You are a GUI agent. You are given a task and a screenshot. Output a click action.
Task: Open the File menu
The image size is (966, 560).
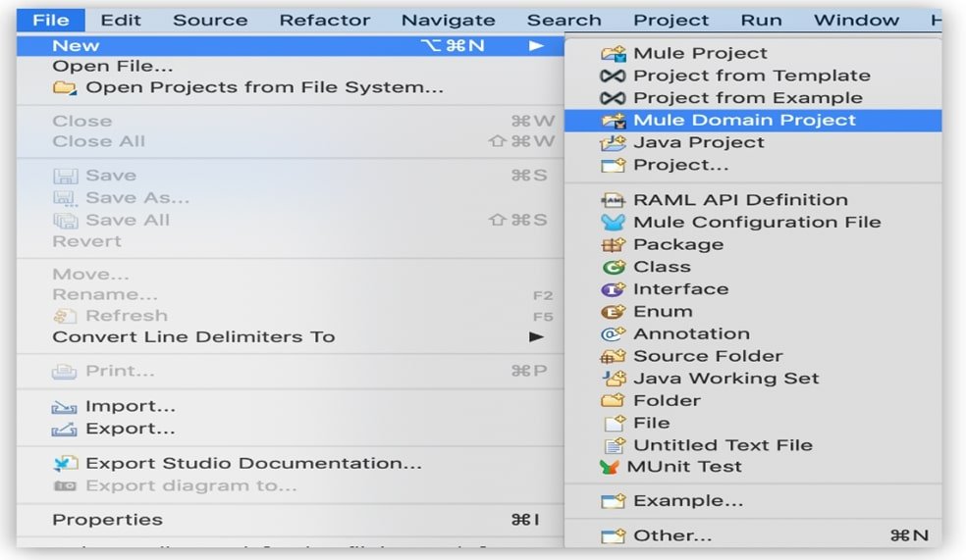[x=50, y=20]
